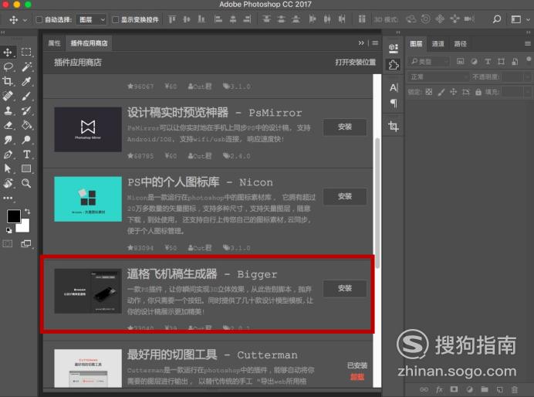Toggle pixel layer filter icon
Screen dimensions: 534x397
pyautogui.click(x=461, y=61)
